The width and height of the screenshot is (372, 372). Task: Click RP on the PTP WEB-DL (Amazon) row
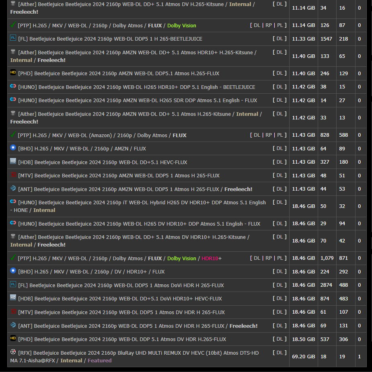[269, 135]
